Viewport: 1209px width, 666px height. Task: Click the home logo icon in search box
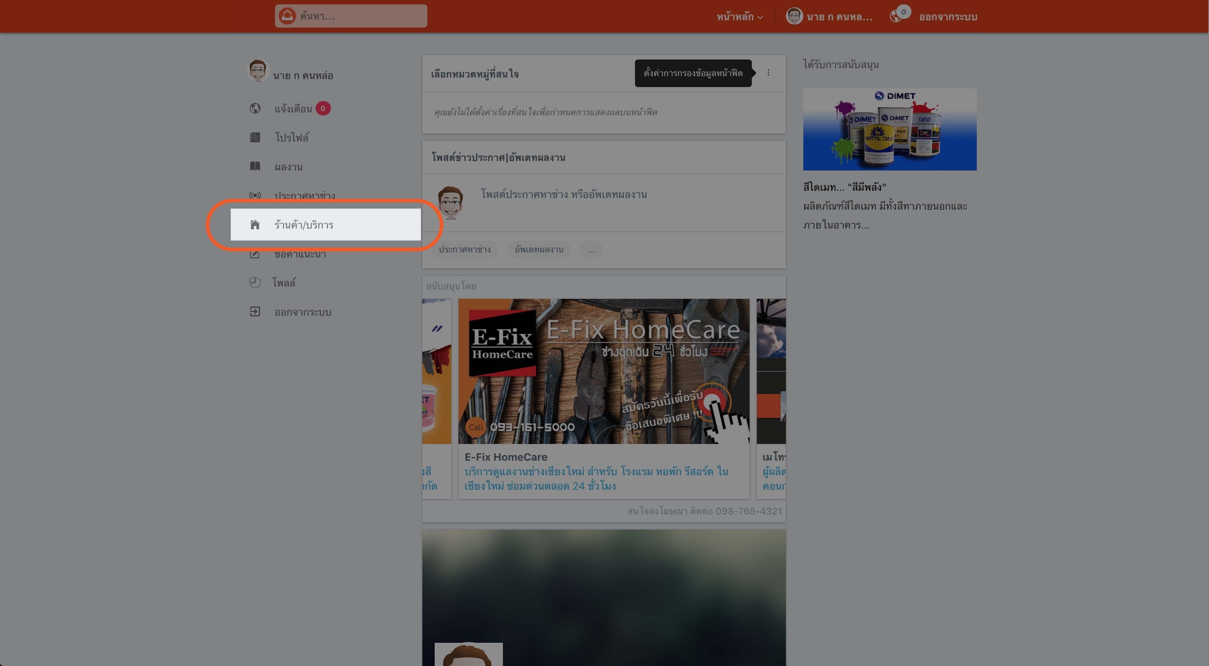(x=287, y=16)
